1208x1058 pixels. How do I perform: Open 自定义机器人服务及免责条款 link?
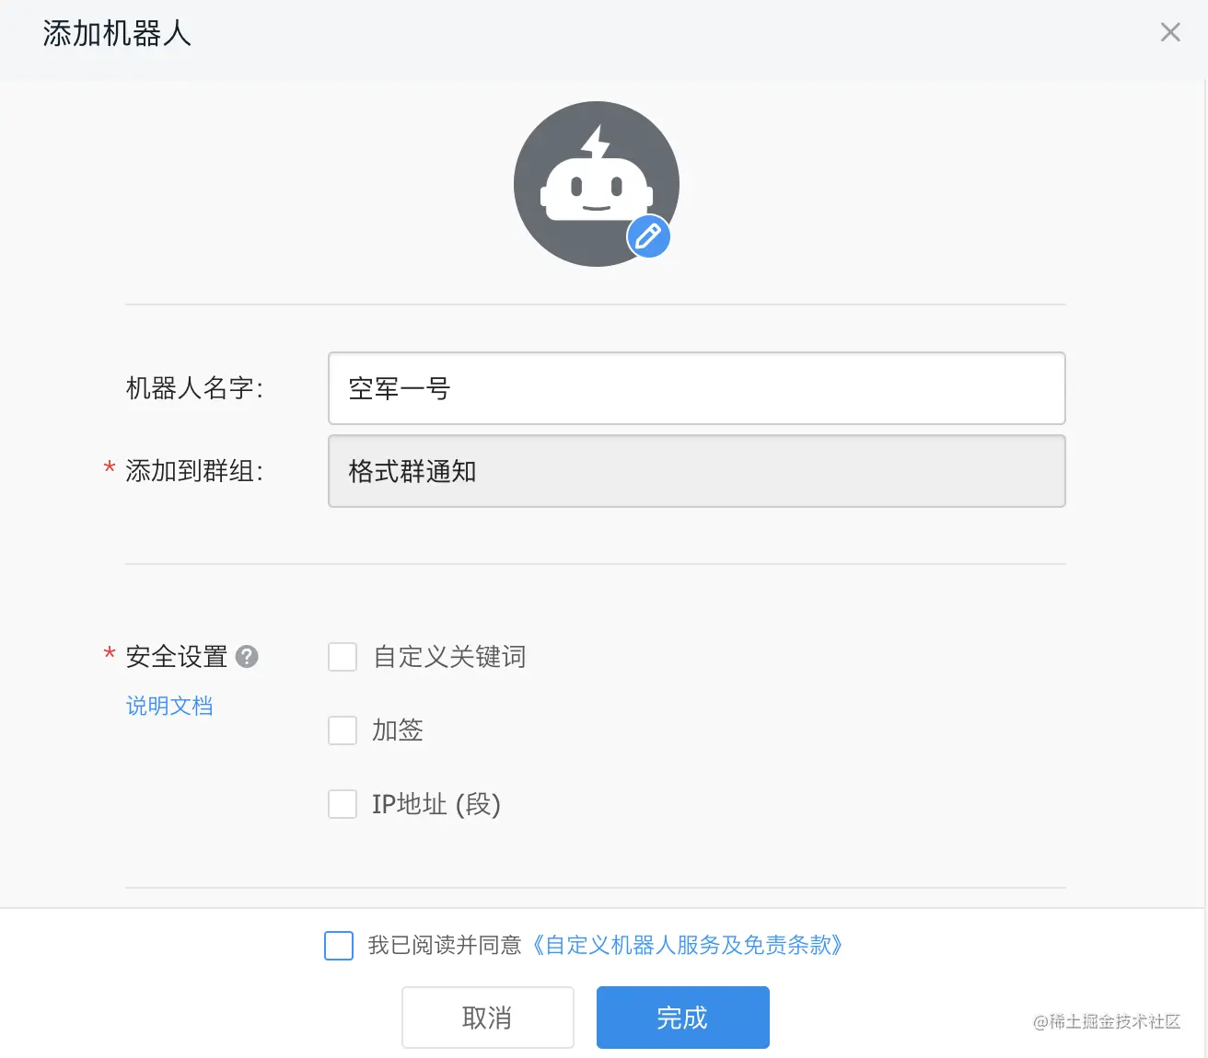point(688,945)
